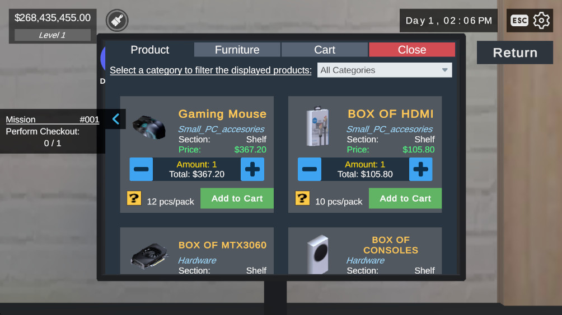Open the settings gear icon

coord(541,20)
